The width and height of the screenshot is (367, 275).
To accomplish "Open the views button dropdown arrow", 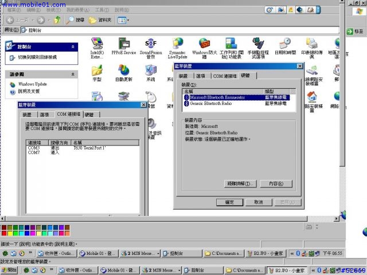I will click(128, 20).
